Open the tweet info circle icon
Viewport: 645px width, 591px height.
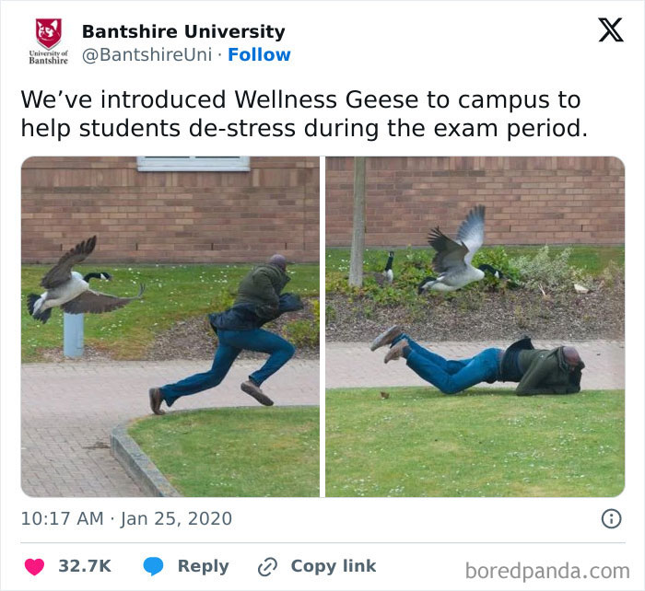point(611,518)
